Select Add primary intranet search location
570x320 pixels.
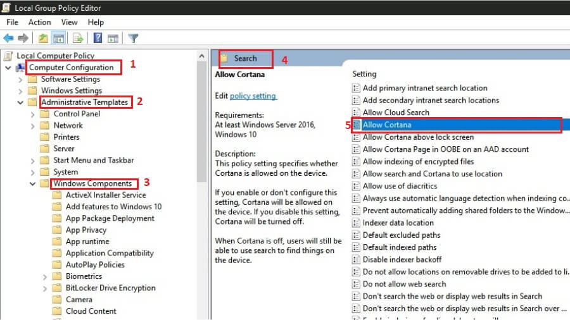(425, 88)
